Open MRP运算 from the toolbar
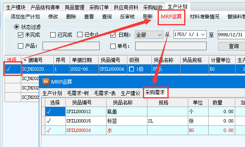Viewport: 245px width, 147px height. pos(171,16)
